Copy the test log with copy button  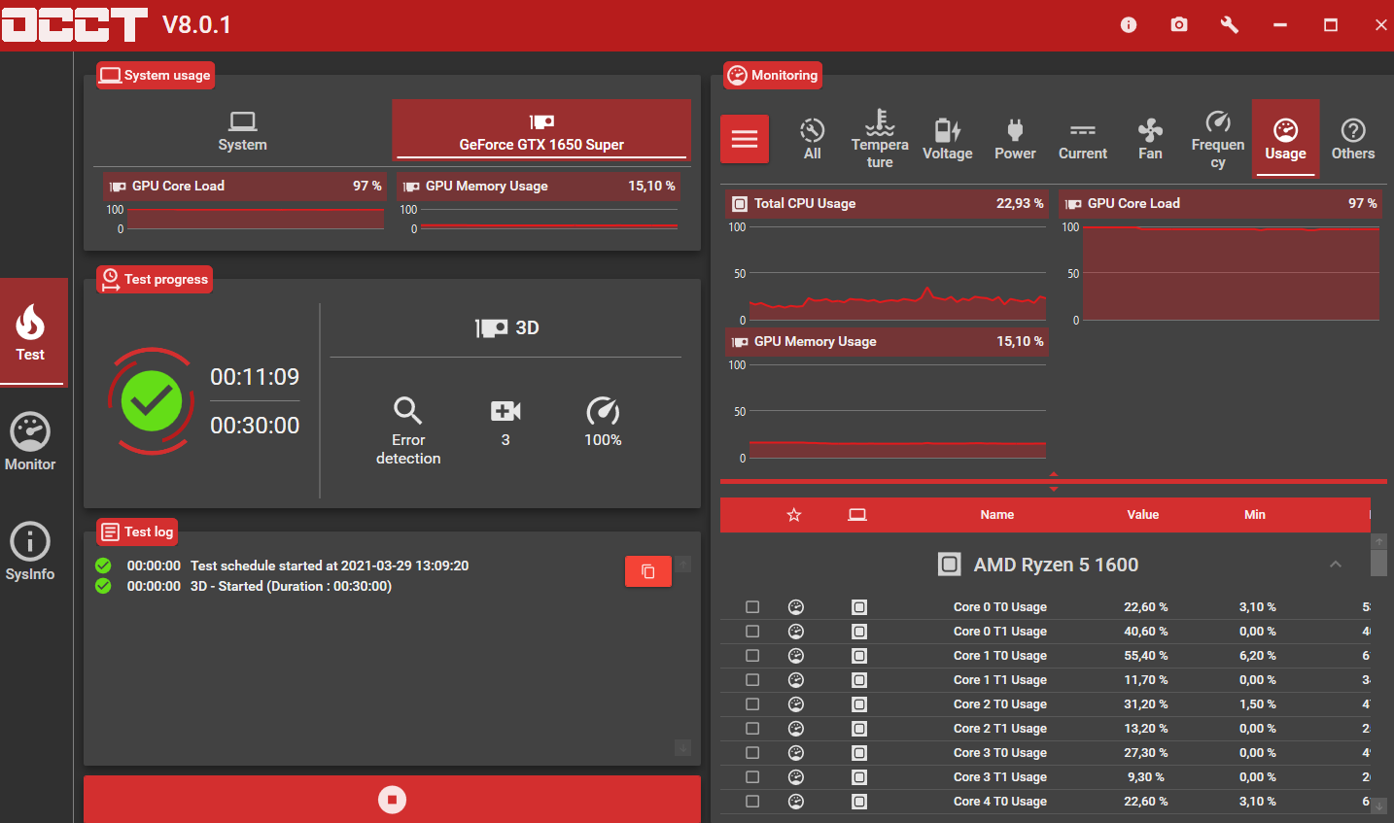pyautogui.click(x=648, y=571)
